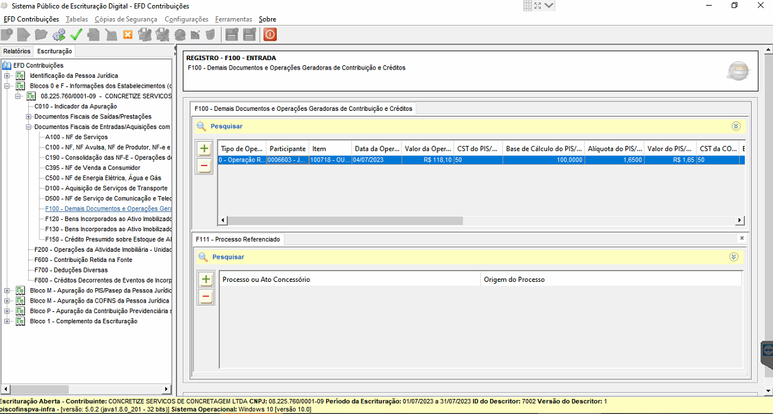773x414 pixels.
Task: Close the F111 Processo Referenciado panel
Action: click(x=742, y=238)
